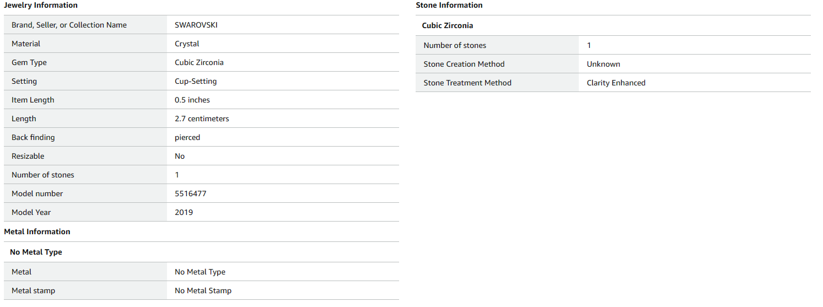Select the Jewelry Information heading

point(41,6)
